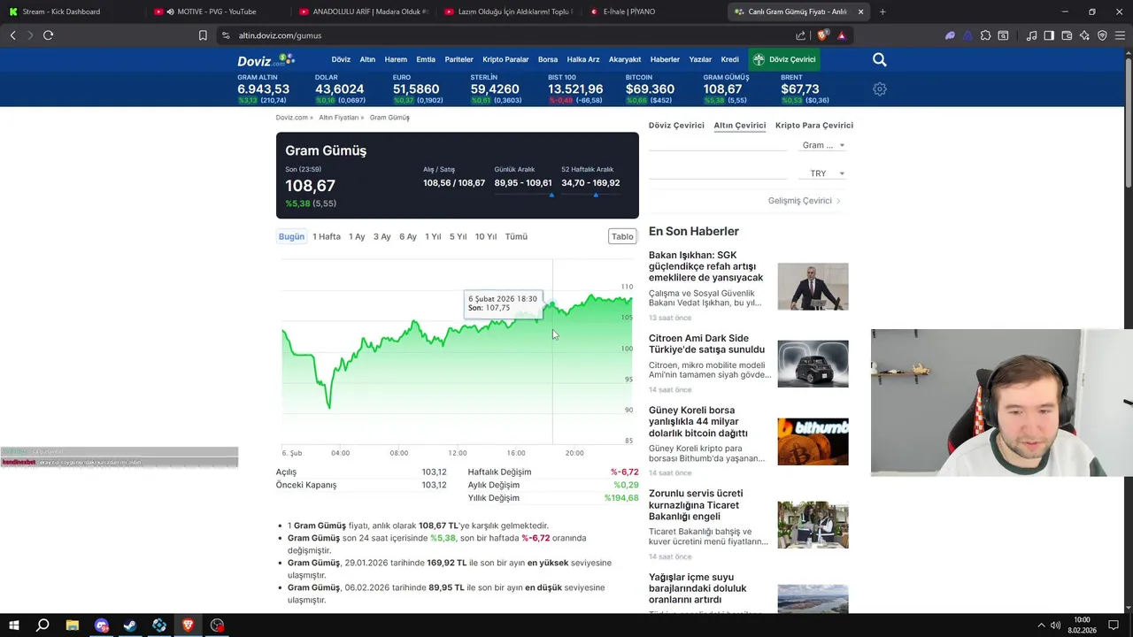Viewport: 1133px width, 637px height.
Task: Click OBS recording icon in taskbar
Action: click(x=217, y=625)
